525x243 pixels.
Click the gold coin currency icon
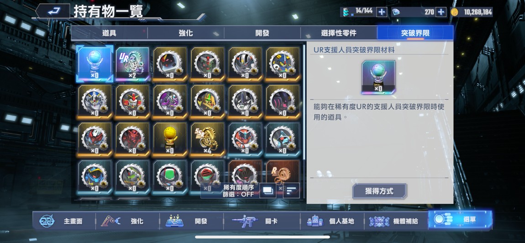coord(454,12)
